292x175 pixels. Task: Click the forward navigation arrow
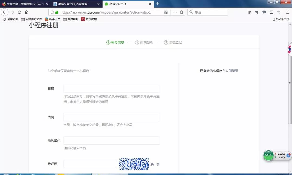[12, 12]
